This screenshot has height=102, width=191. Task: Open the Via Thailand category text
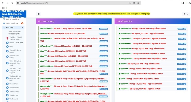[14, 99]
